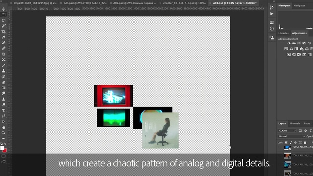Add a Curves adjustment
This screenshot has height=176, width=313.
(299, 43)
